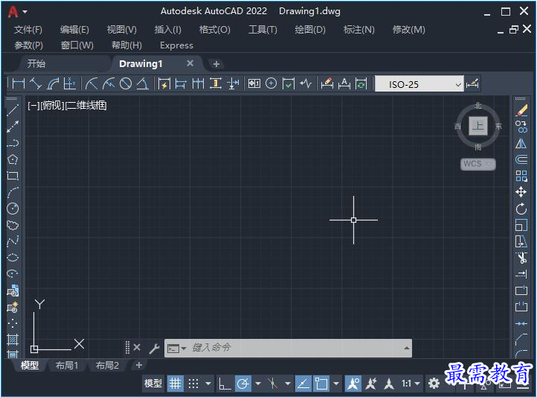Add a new layout tab
Image resolution: width=537 pixels, height=397 pixels.
(138, 365)
